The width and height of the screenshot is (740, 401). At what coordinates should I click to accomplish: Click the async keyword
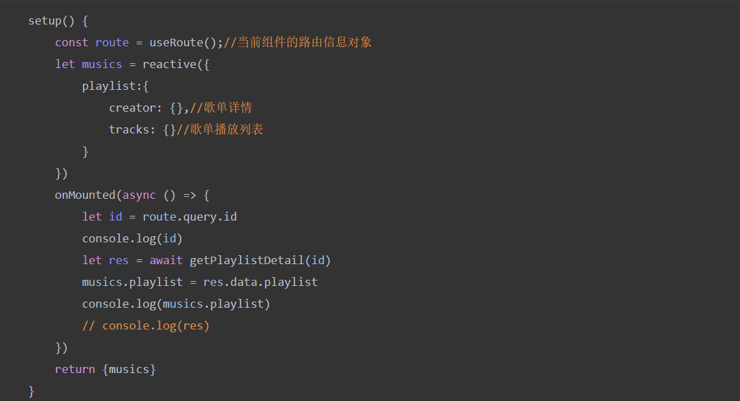139,195
